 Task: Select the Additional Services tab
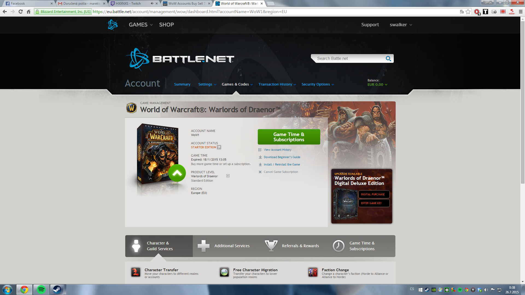coord(226,246)
